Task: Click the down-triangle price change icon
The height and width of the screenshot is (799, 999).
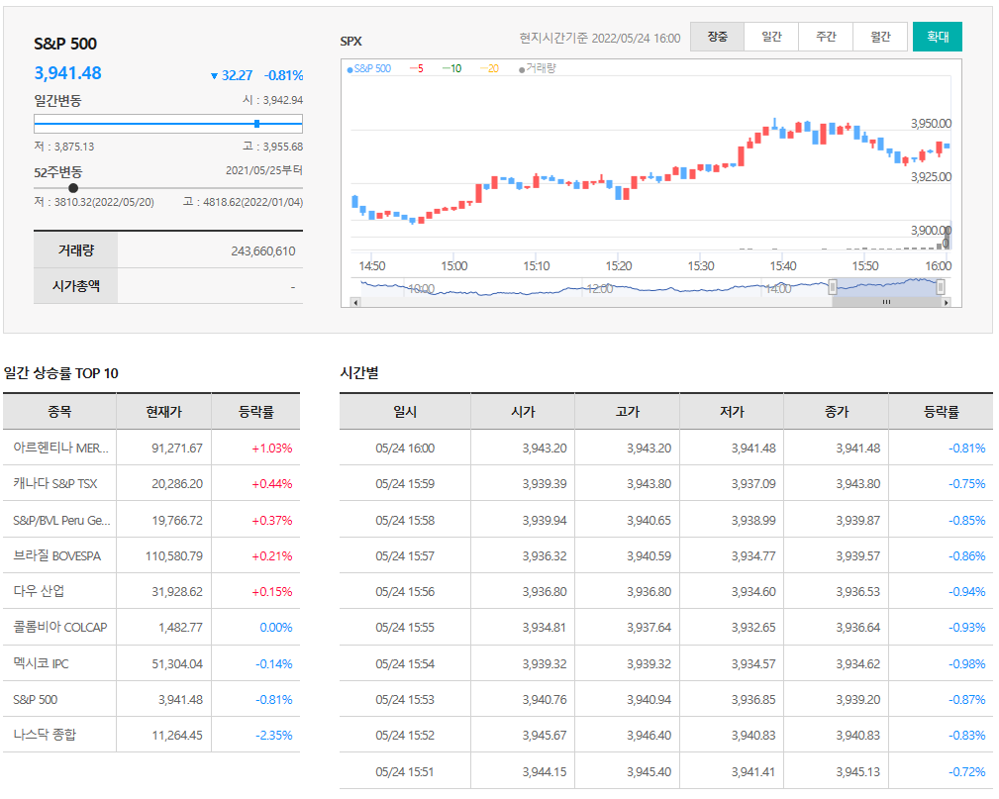Action: pyautogui.click(x=214, y=76)
